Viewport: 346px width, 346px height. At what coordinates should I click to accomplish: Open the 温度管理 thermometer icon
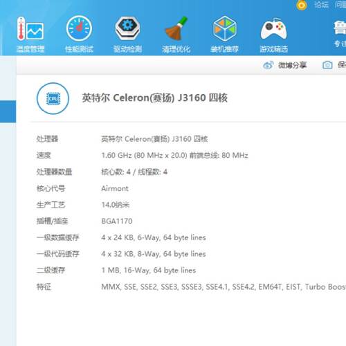coord(30,28)
